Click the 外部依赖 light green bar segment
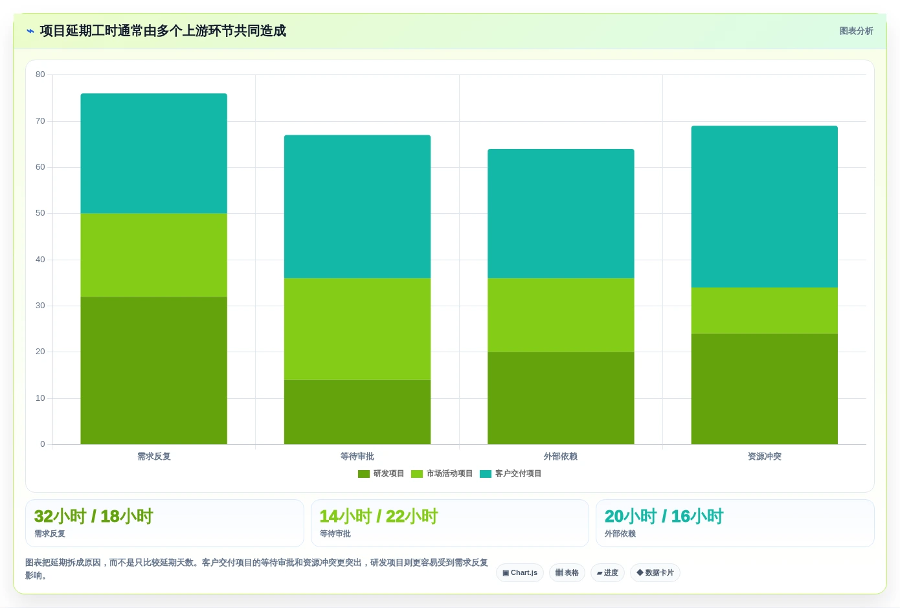 (561, 315)
